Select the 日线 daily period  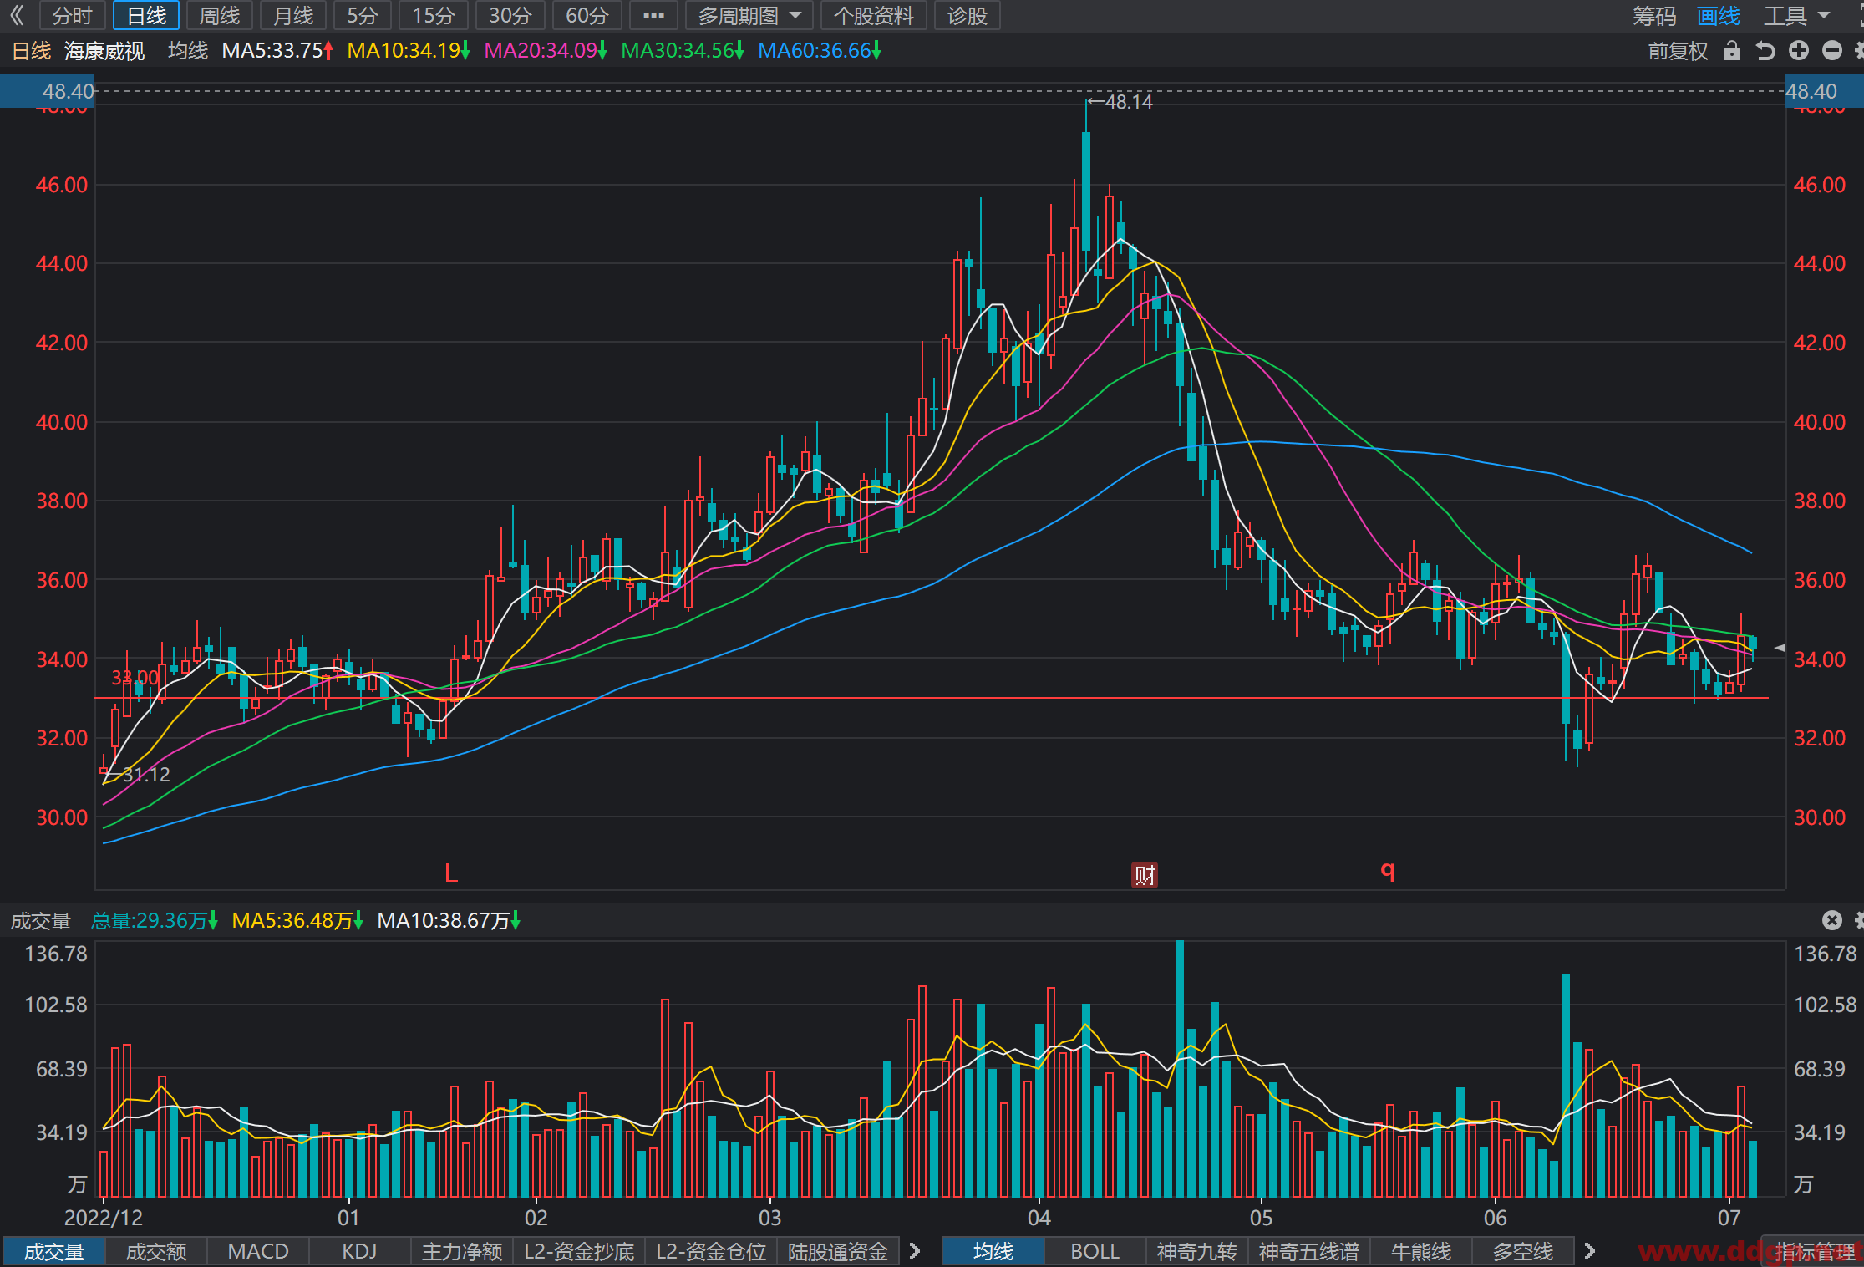tap(146, 15)
